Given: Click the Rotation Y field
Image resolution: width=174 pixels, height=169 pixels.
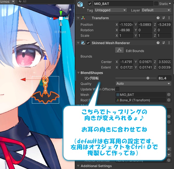Looking at the screenshot, I should [145, 30].
